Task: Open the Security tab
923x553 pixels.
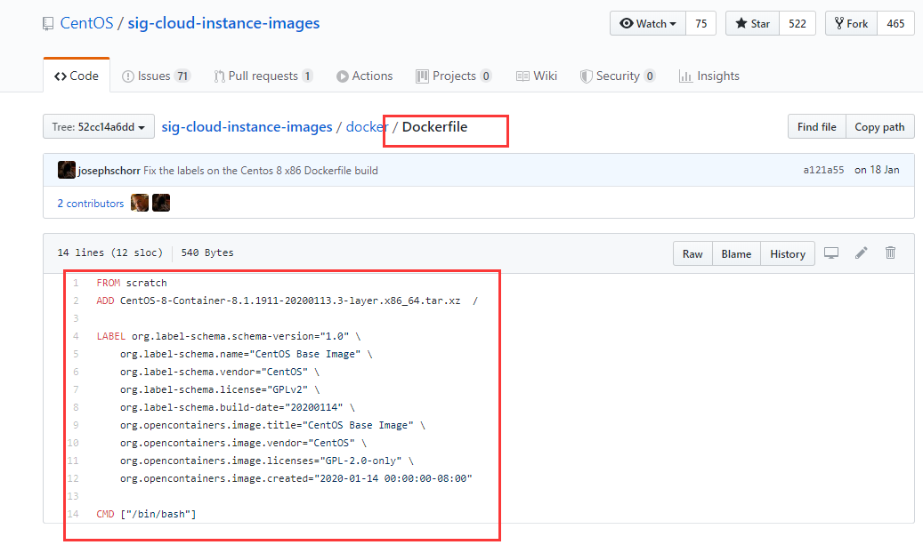Action: coord(618,76)
